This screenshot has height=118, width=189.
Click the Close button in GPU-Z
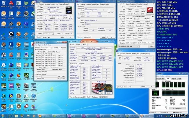pos(151,46)
